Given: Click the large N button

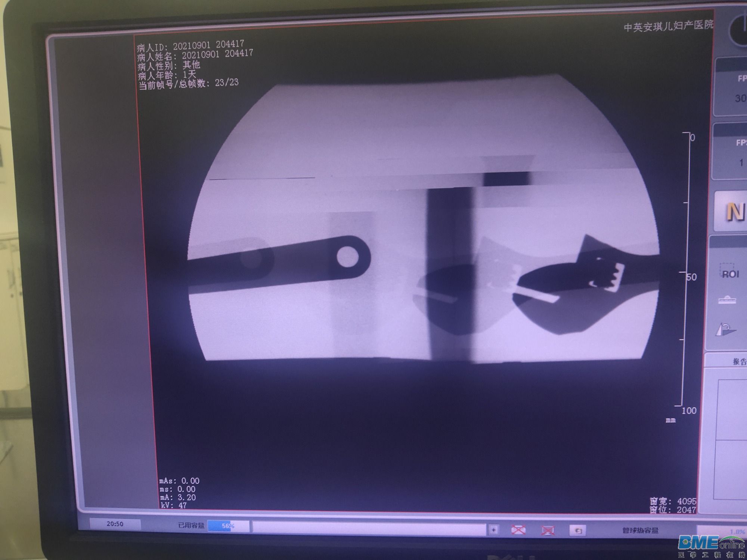Looking at the screenshot, I should (x=731, y=212).
